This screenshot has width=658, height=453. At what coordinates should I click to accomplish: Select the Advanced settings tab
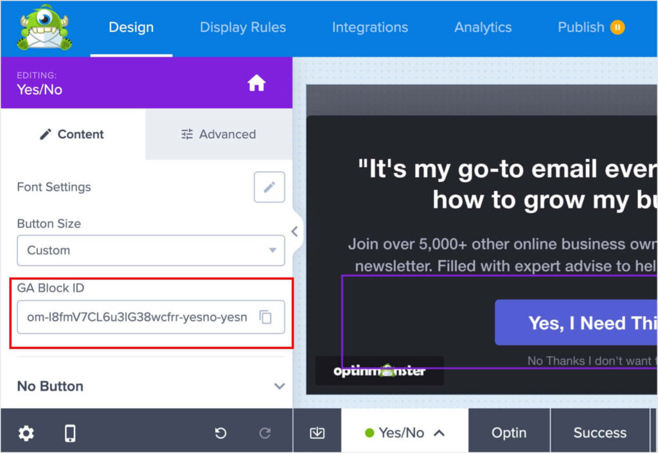click(x=218, y=134)
